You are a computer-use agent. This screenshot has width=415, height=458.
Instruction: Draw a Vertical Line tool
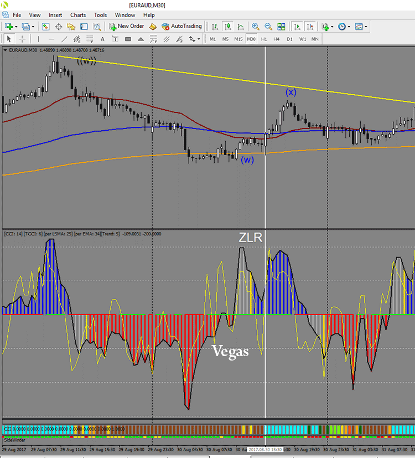[38, 39]
